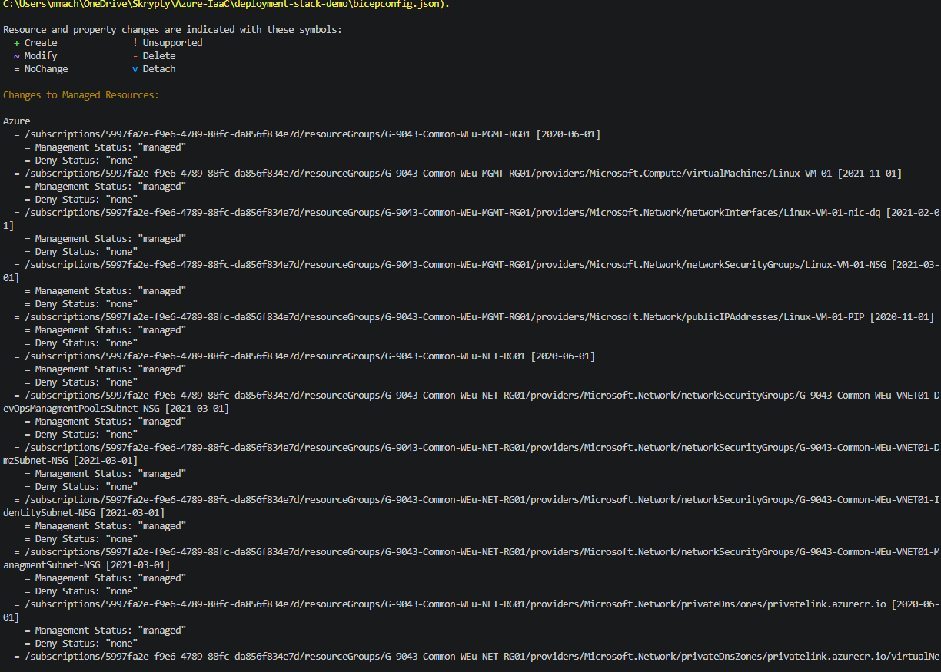Click Management Status below 'evOpsManagmentPoolsSubnet-NSG'
This screenshot has width=941, height=672.
tap(105, 422)
